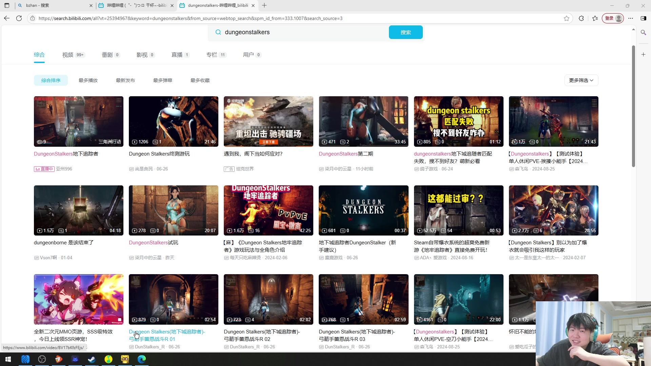Switch to the 用户 tab

pos(252,55)
